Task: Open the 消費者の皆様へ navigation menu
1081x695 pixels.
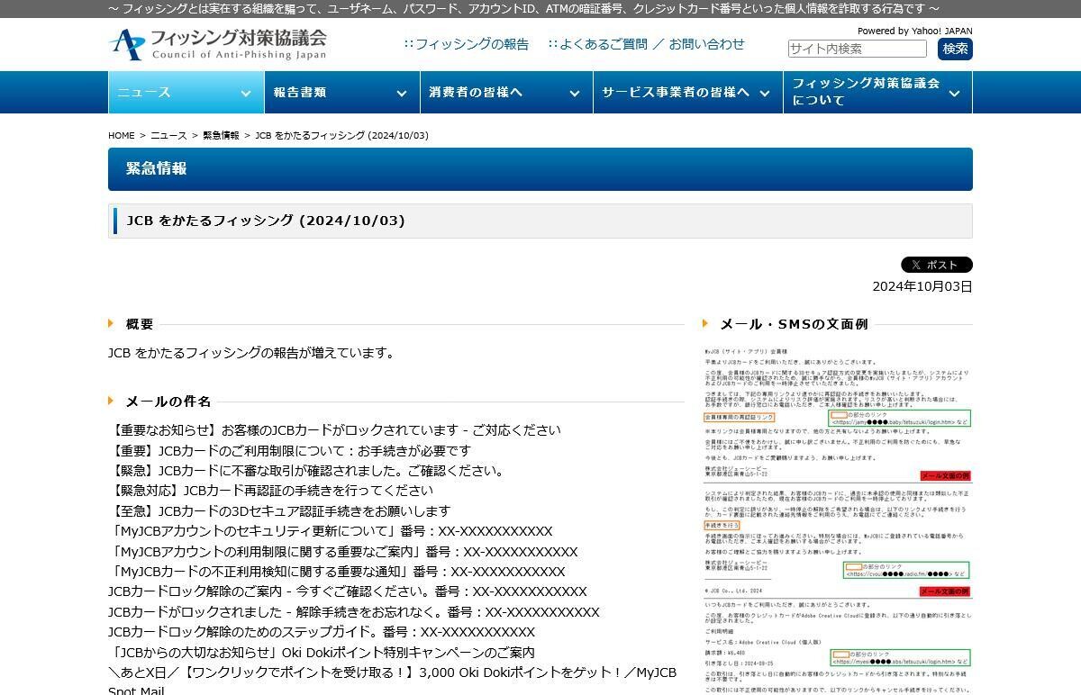Action: [506, 92]
